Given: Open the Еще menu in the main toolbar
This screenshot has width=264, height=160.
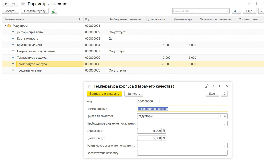Looking at the screenshot, I should (250, 11).
